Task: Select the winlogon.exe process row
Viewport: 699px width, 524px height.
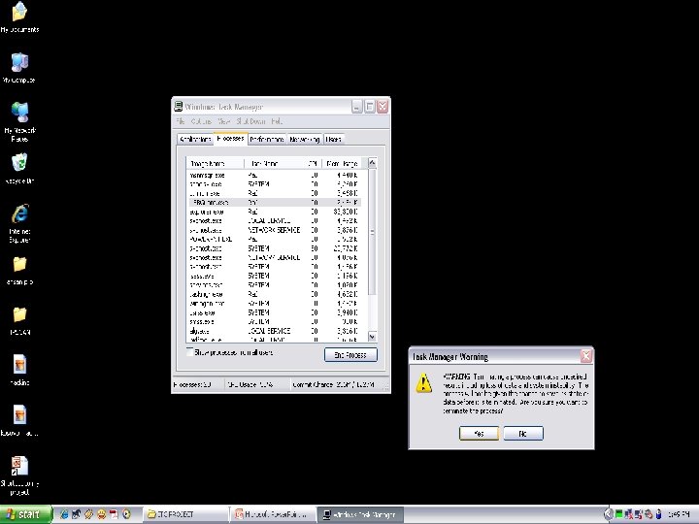Action: point(274,304)
